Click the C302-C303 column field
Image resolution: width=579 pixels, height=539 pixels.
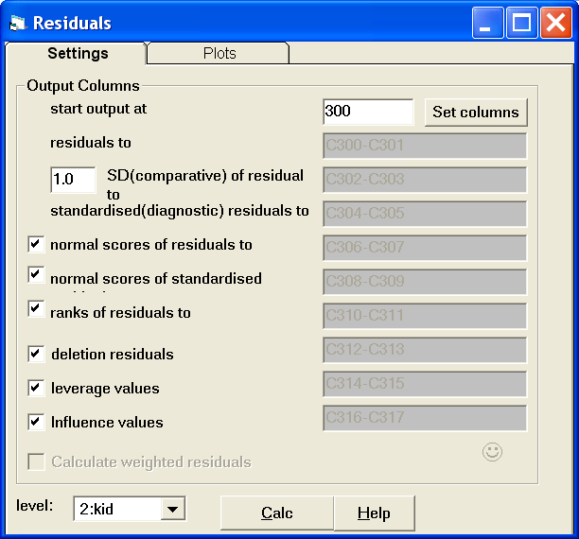click(x=425, y=180)
